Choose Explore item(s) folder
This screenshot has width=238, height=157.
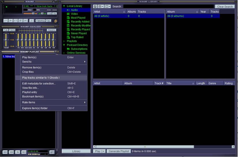click(51, 108)
